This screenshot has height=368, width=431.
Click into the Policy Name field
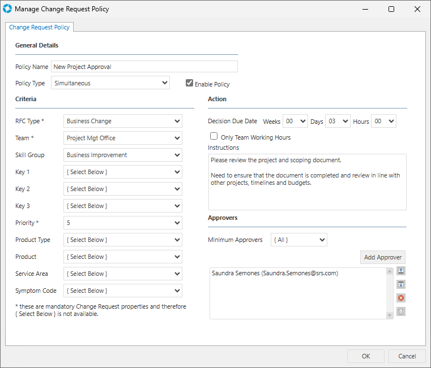[144, 67]
